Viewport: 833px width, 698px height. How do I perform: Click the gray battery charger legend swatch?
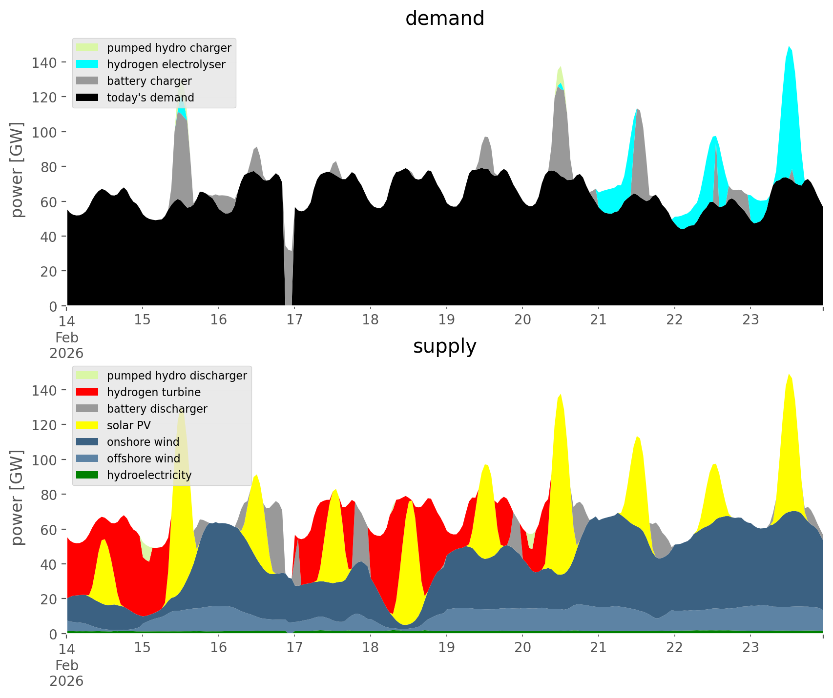tap(87, 81)
